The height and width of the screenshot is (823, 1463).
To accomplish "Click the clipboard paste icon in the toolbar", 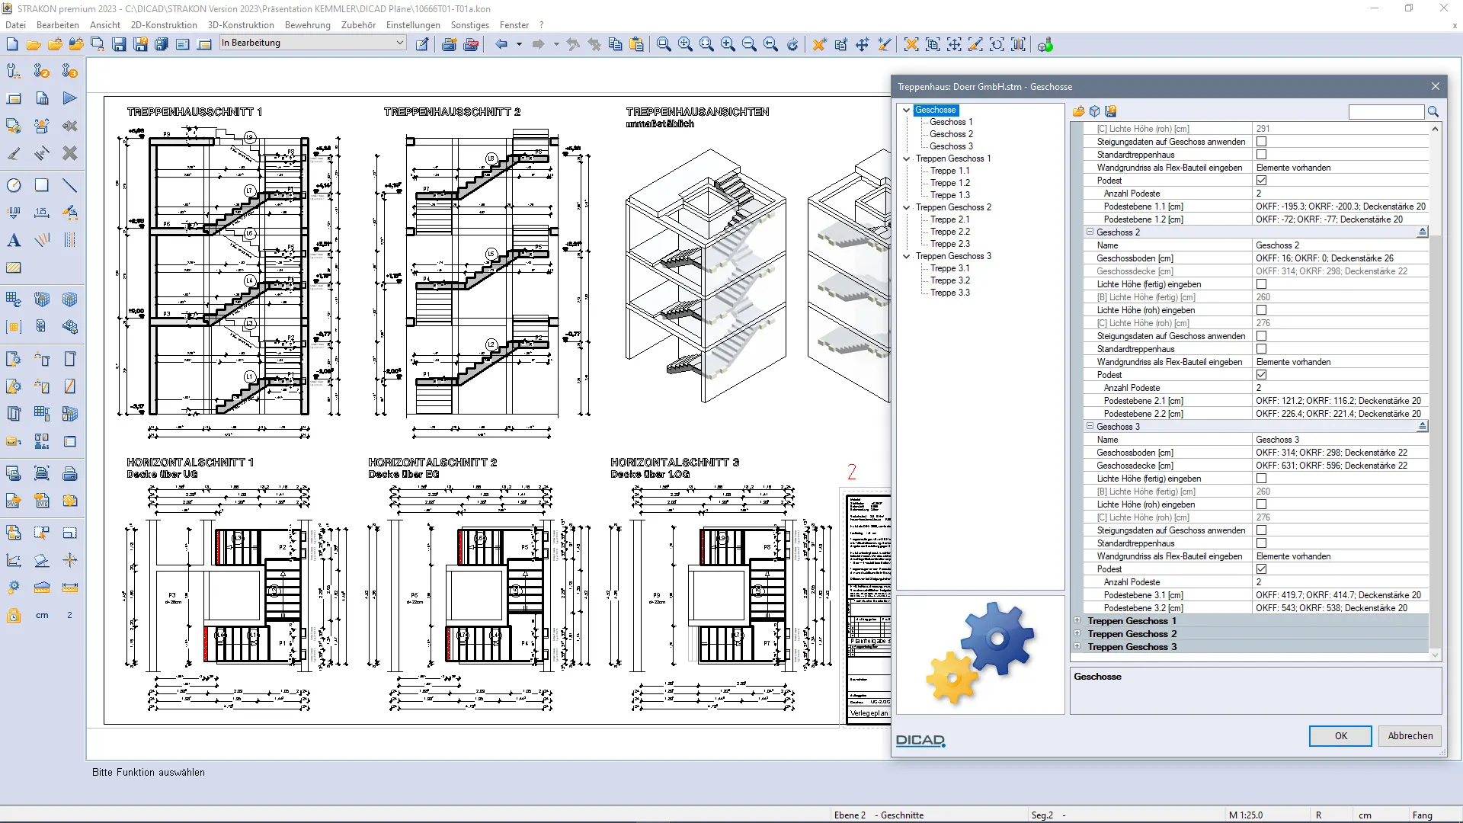I will pyautogui.click(x=637, y=45).
